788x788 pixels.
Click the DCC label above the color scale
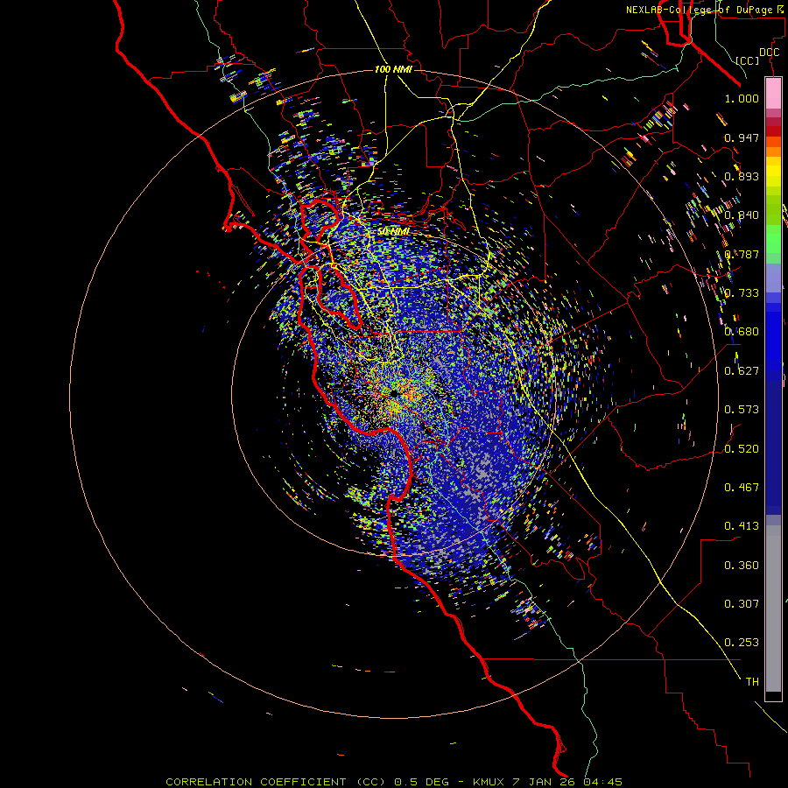769,53
